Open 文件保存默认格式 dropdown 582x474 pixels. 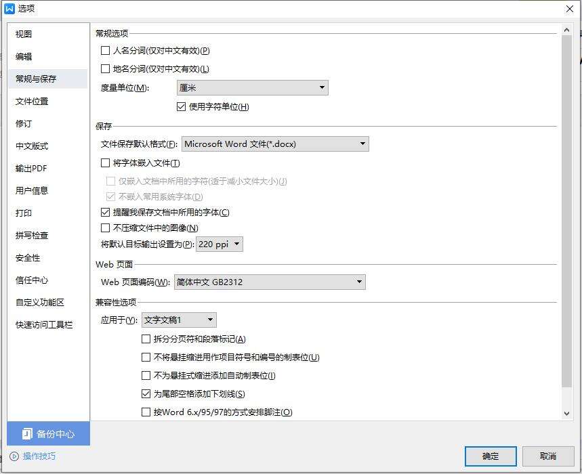275,144
